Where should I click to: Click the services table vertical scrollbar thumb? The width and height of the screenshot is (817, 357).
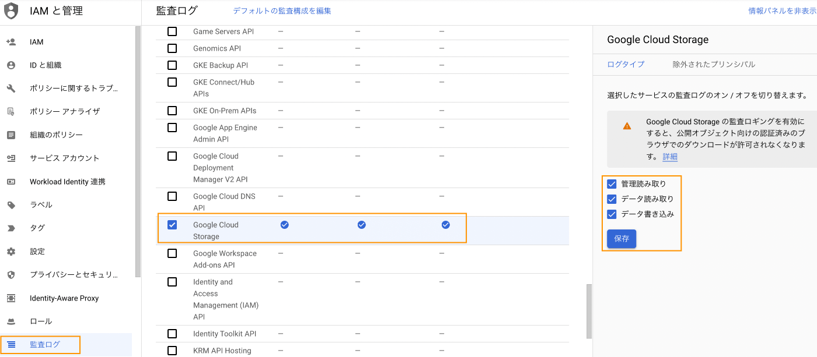[x=589, y=311]
